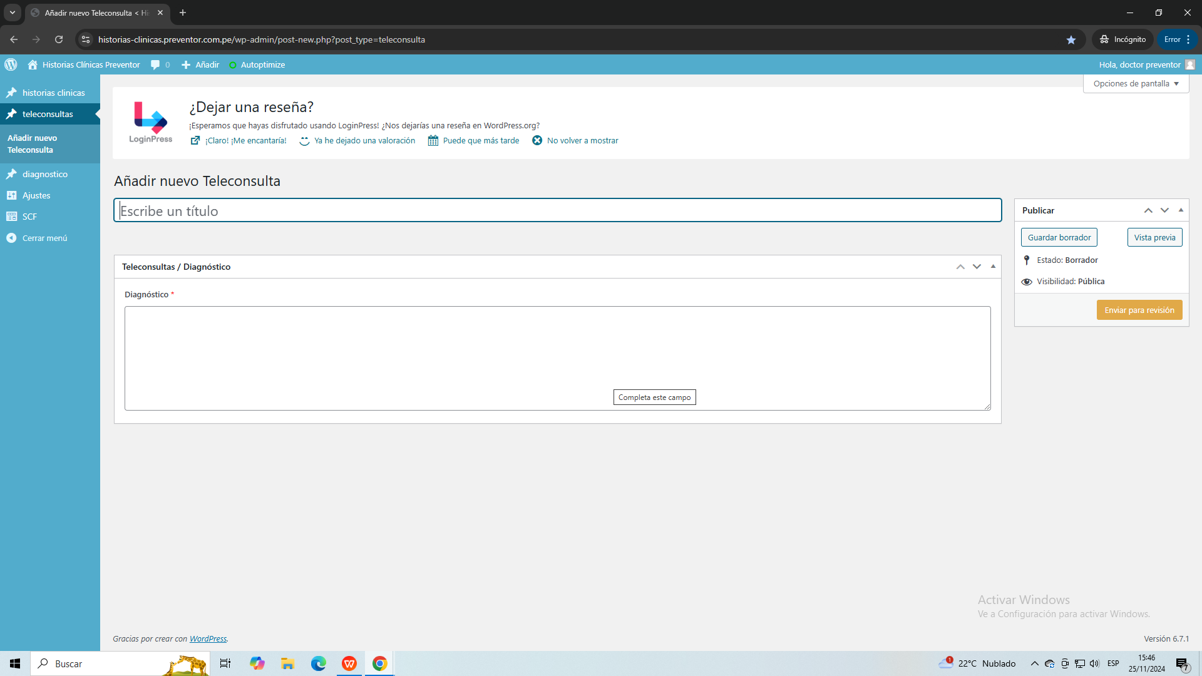Go back with the browser back arrow
Image resolution: width=1202 pixels, height=676 pixels.
click(x=14, y=39)
